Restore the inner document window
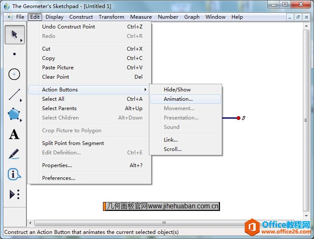314x239 pixels. [x=298, y=17]
